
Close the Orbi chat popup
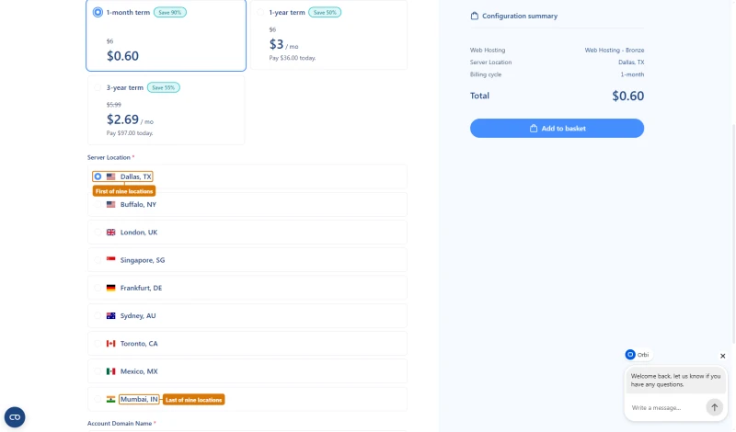point(722,356)
